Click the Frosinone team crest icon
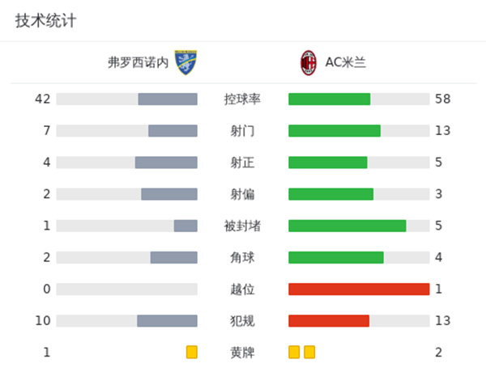The width and height of the screenshot is (486, 372). click(185, 62)
